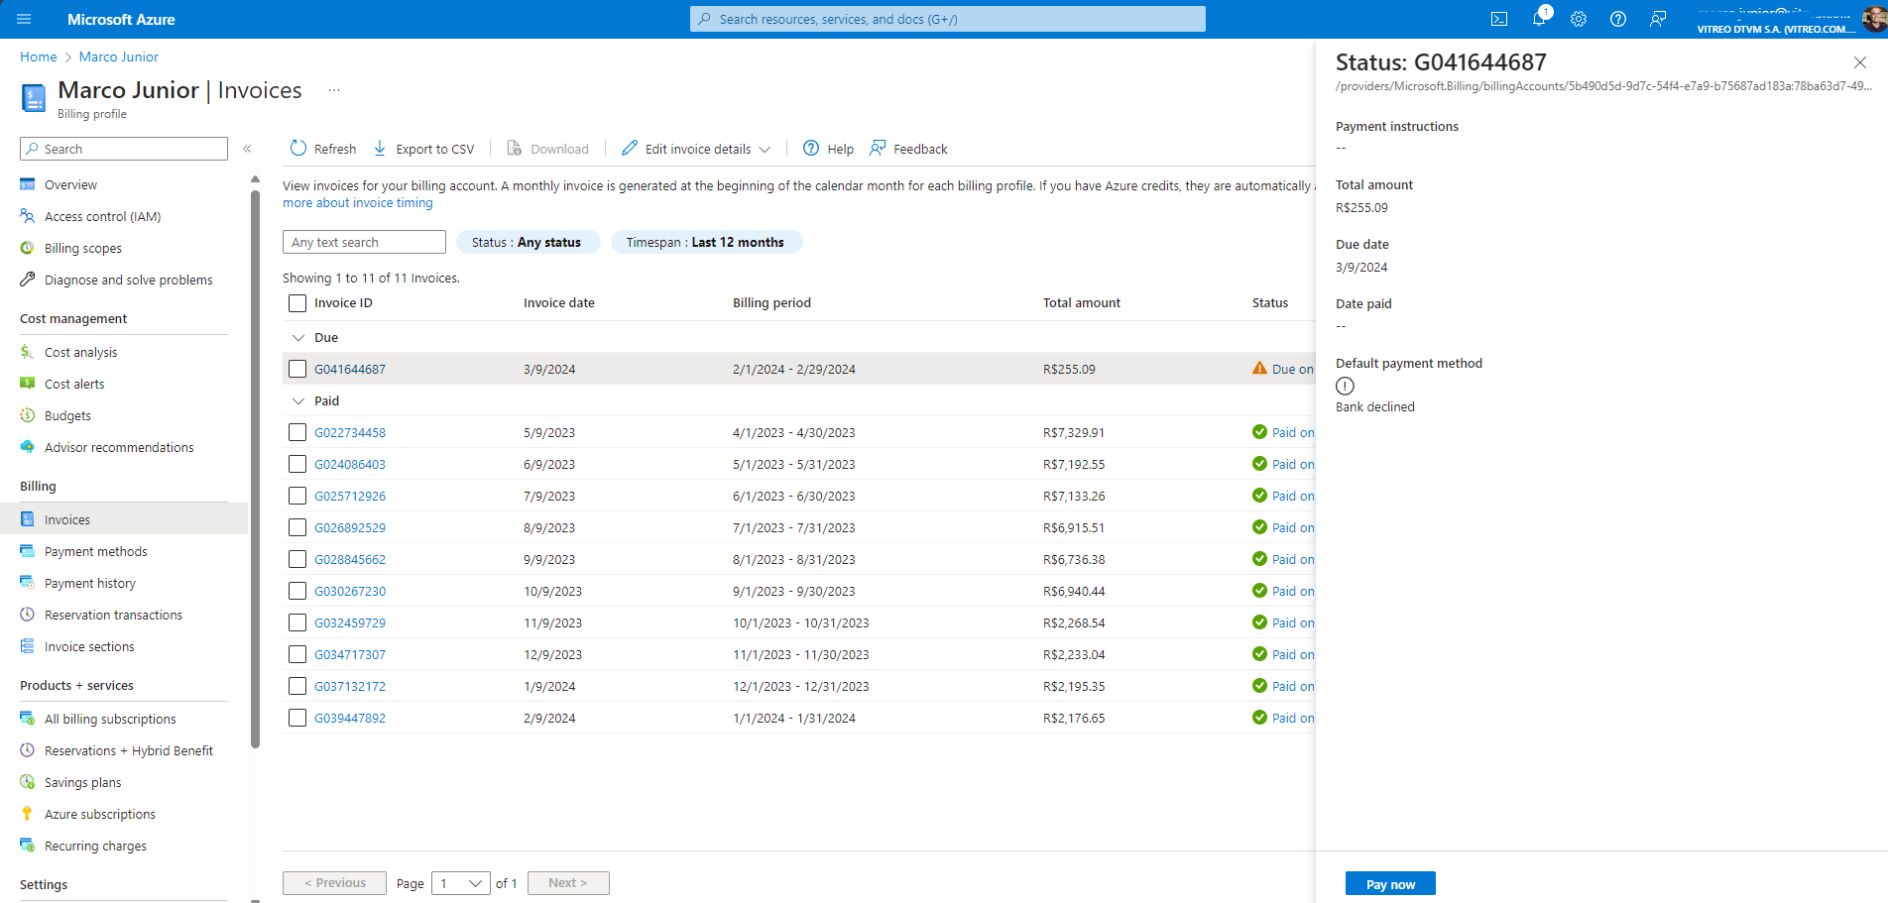The width and height of the screenshot is (1888, 903).
Task: Open Diagnose and solve problems
Action: pos(128,280)
